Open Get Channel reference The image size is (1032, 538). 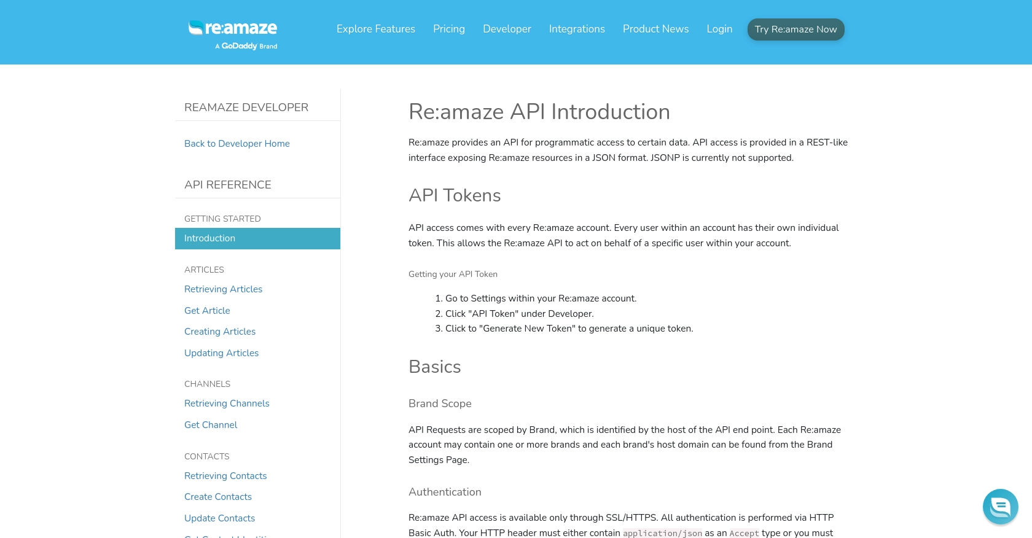click(211, 425)
